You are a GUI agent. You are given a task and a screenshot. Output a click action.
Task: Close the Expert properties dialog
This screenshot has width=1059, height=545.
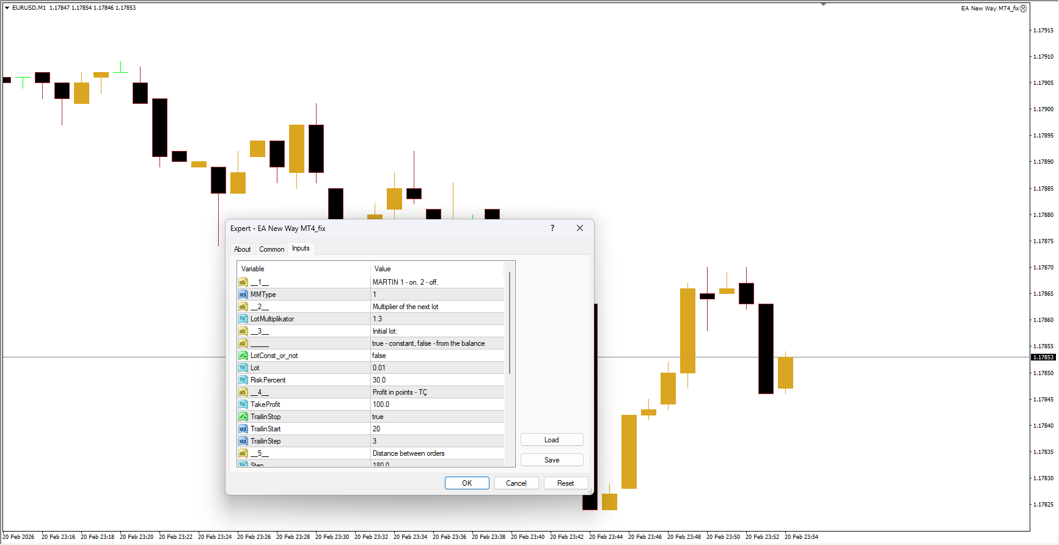(579, 228)
